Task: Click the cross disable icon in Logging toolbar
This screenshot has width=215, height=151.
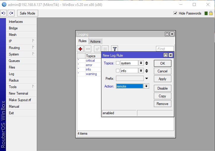Action: point(105,49)
